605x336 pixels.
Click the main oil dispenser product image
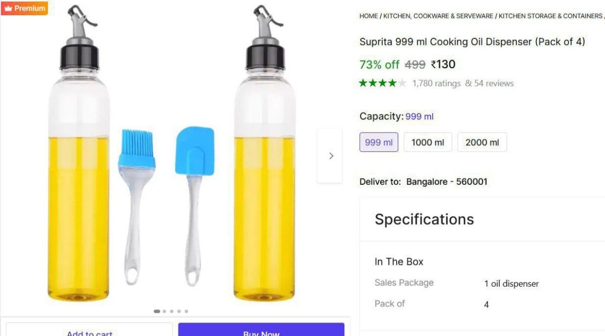tap(171, 156)
